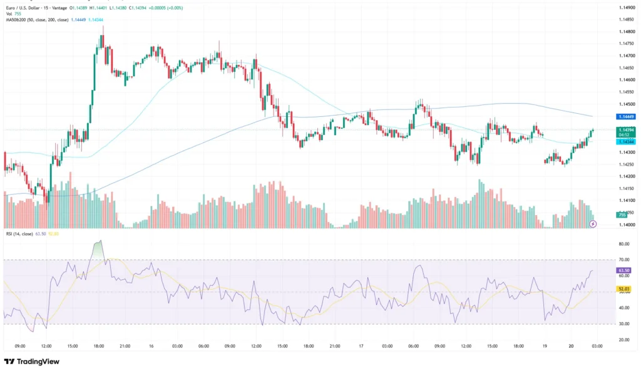Click the high value H1.14401 in the header
This screenshot has width=641, height=372.
98,8
